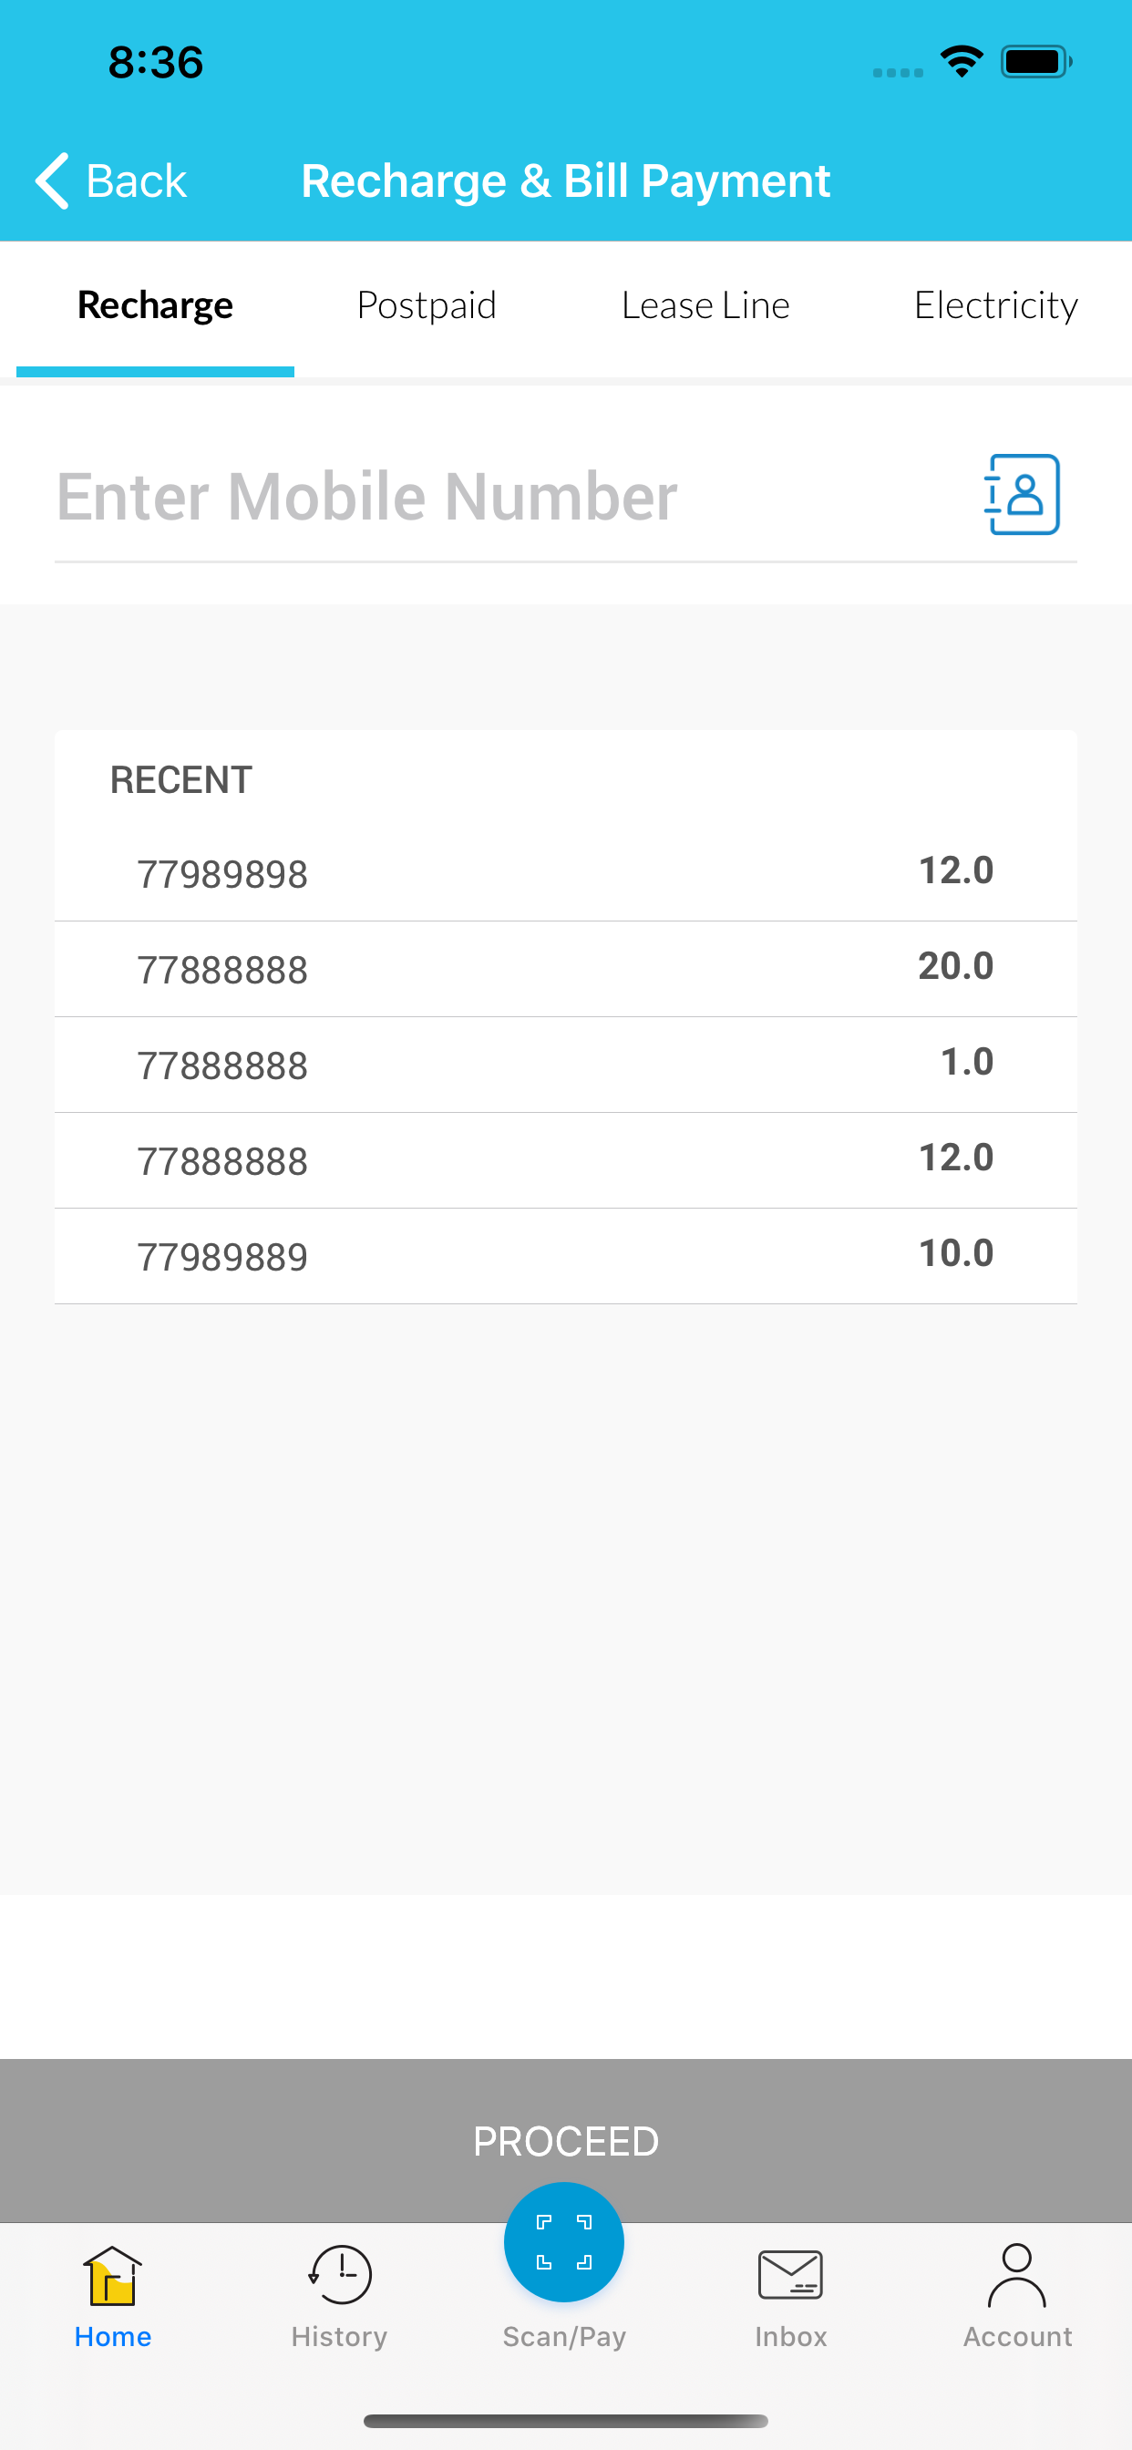Click the PROCEED button
This screenshot has height=2450, width=1132.
[x=566, y=2141]
